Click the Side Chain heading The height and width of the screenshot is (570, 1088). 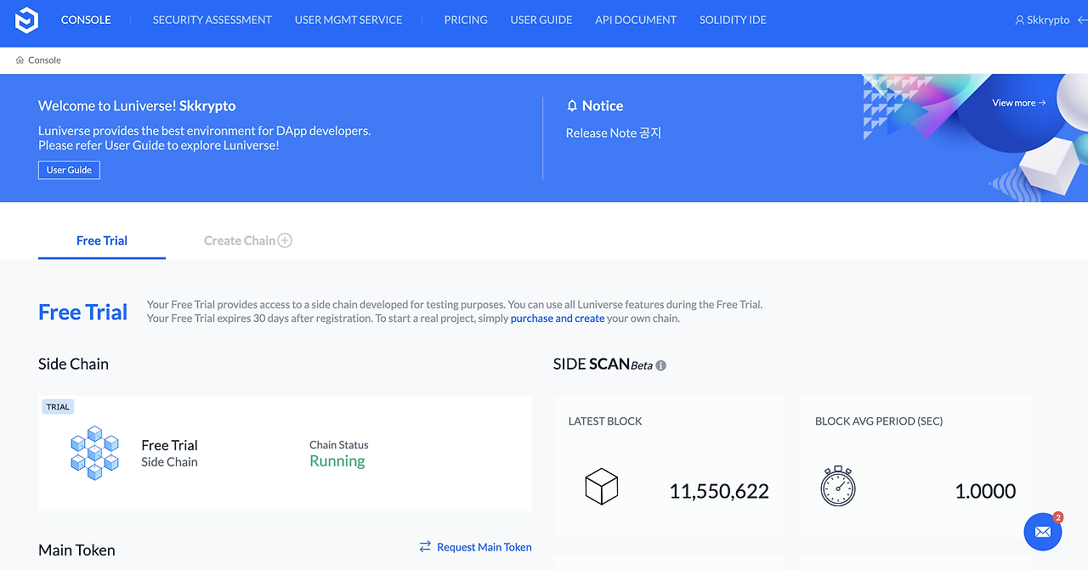pos(73,364)
